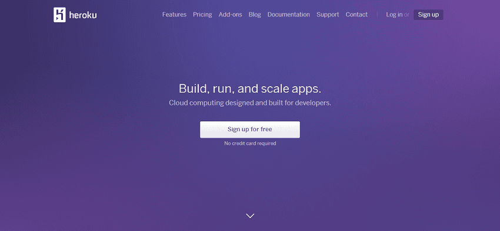Click the 'No credit card required' text
Screen dimensions: 500x231
pyautogui.click(x=250, y=143)
